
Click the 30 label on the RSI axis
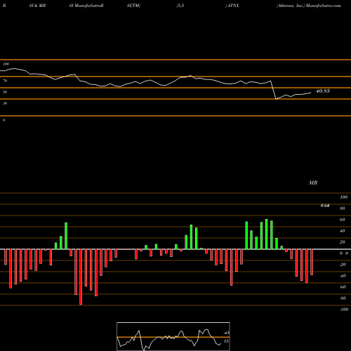5,103
